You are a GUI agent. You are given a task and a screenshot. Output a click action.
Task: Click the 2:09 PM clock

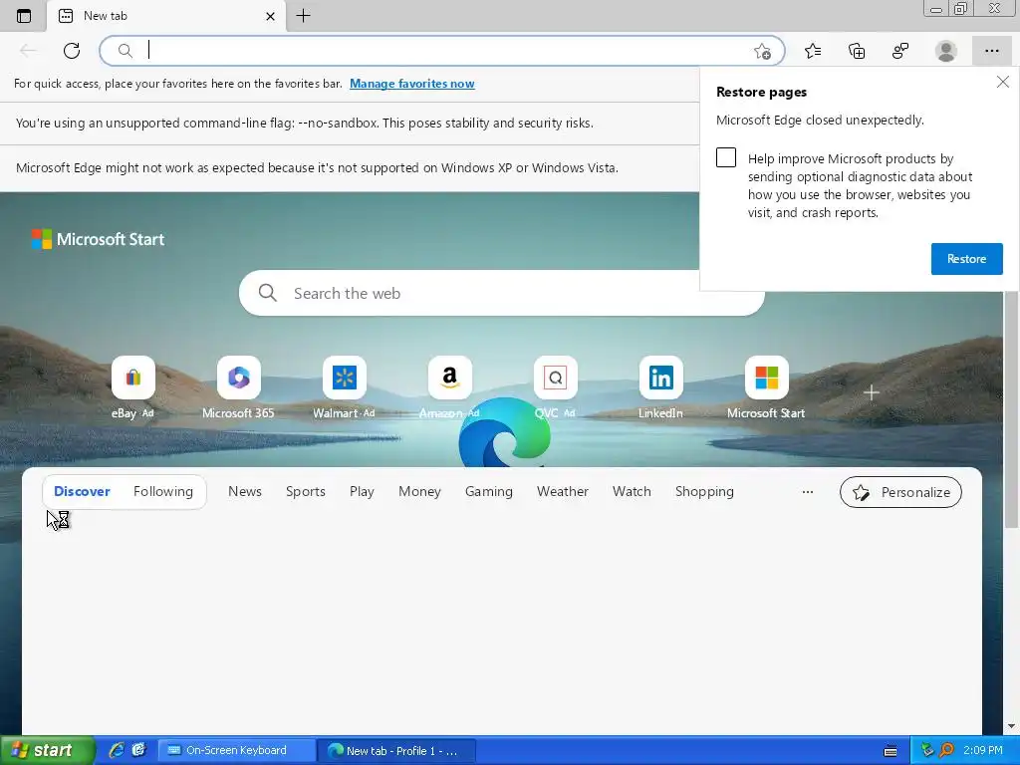coord(983,750)
